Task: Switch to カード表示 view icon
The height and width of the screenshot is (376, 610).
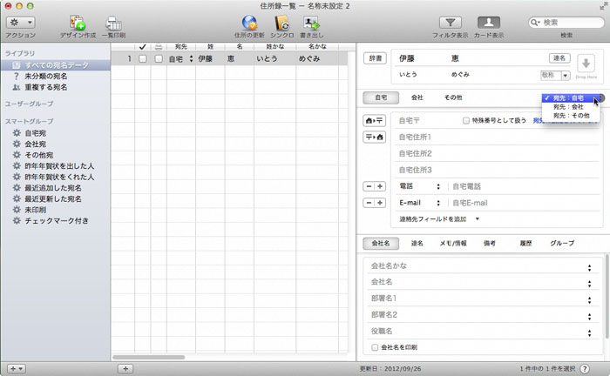Action: [x=488, y=22]
